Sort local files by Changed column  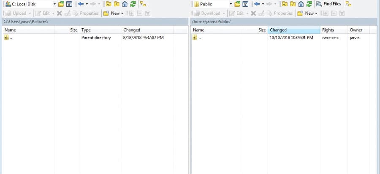tap(147, 30)
